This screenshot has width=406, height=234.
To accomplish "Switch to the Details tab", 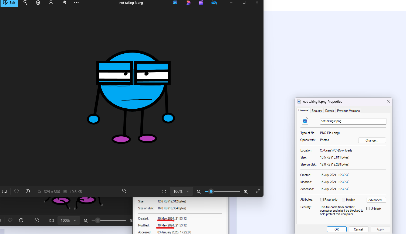I will [329, 111].
